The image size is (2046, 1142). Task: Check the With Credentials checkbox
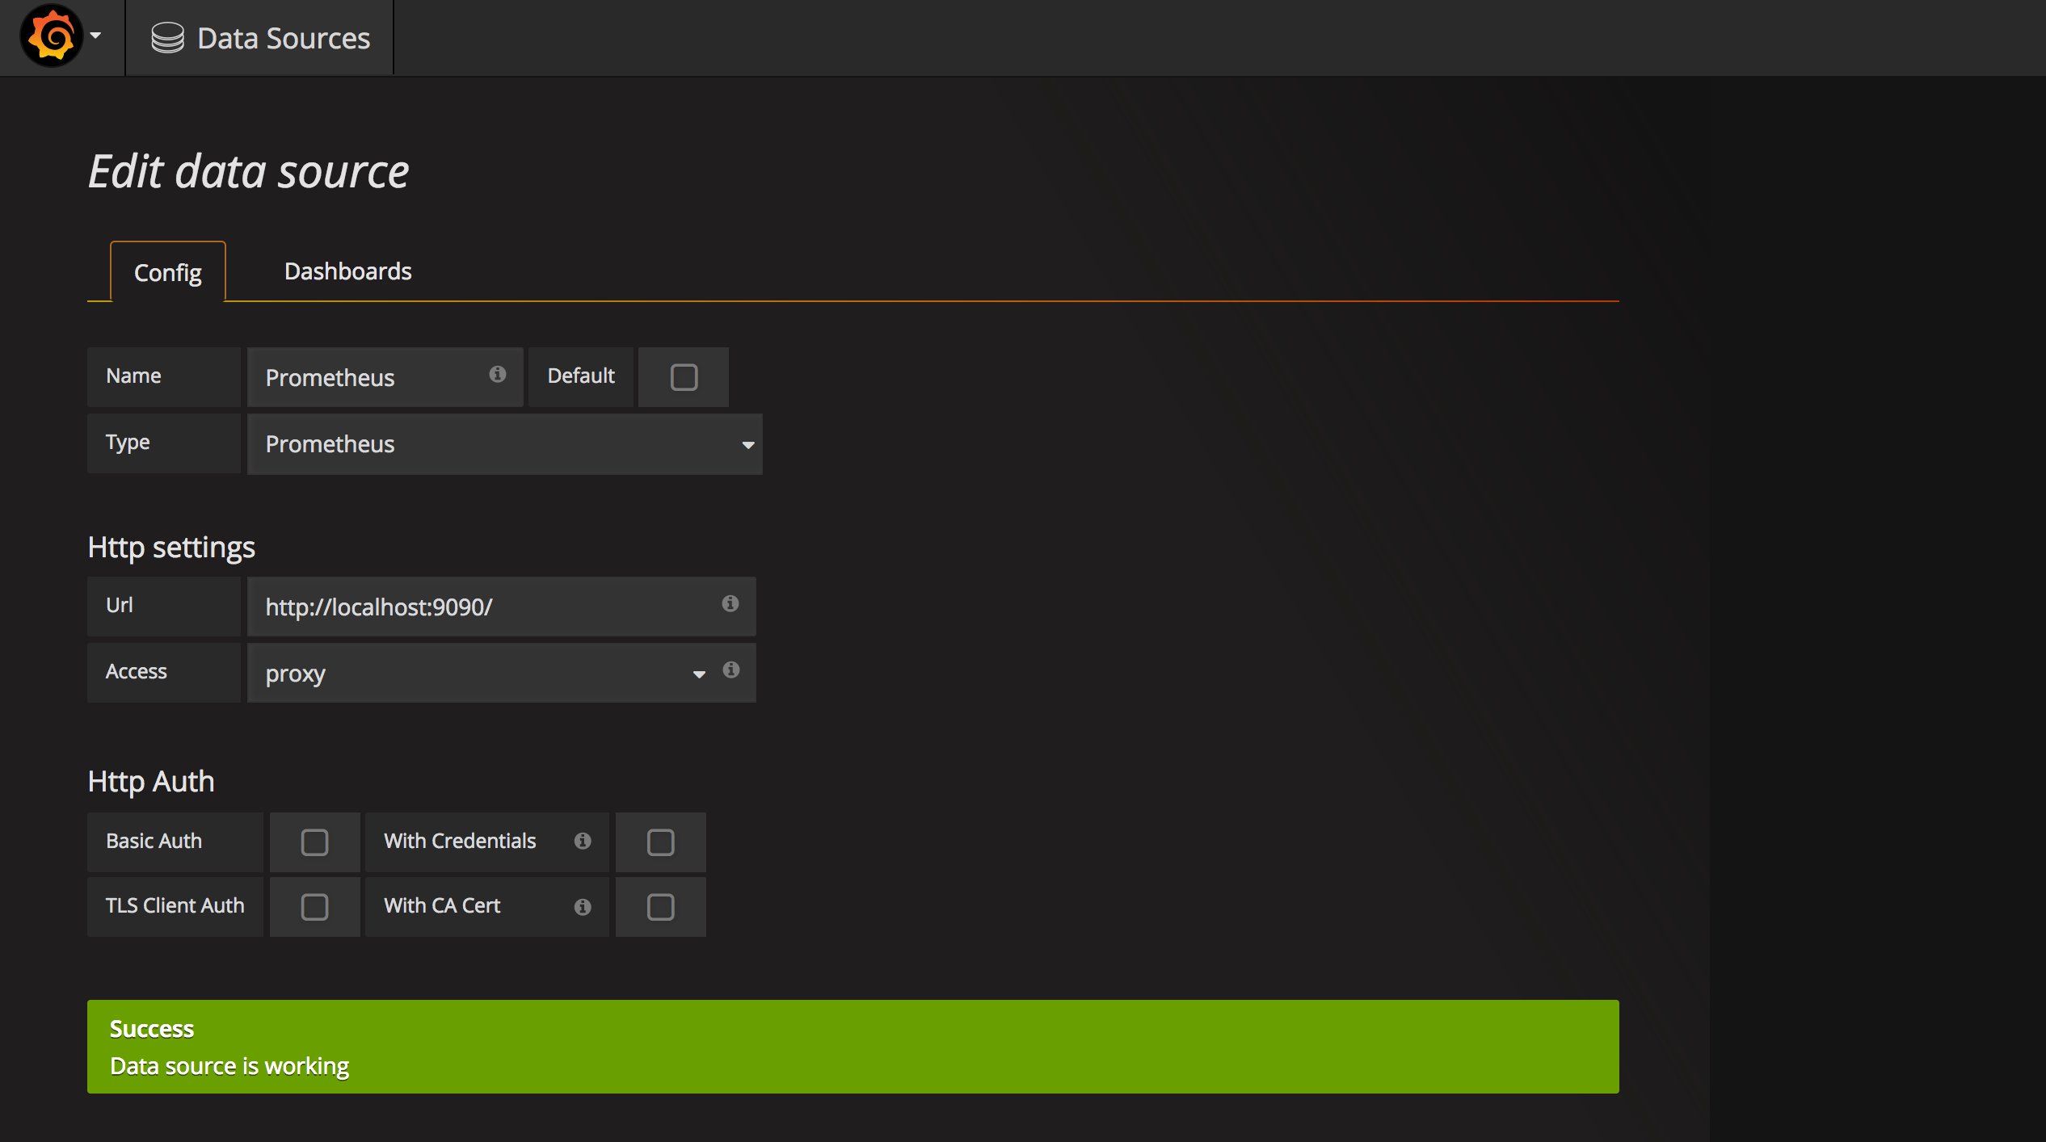pyautogui.click(x=660, y=842)
